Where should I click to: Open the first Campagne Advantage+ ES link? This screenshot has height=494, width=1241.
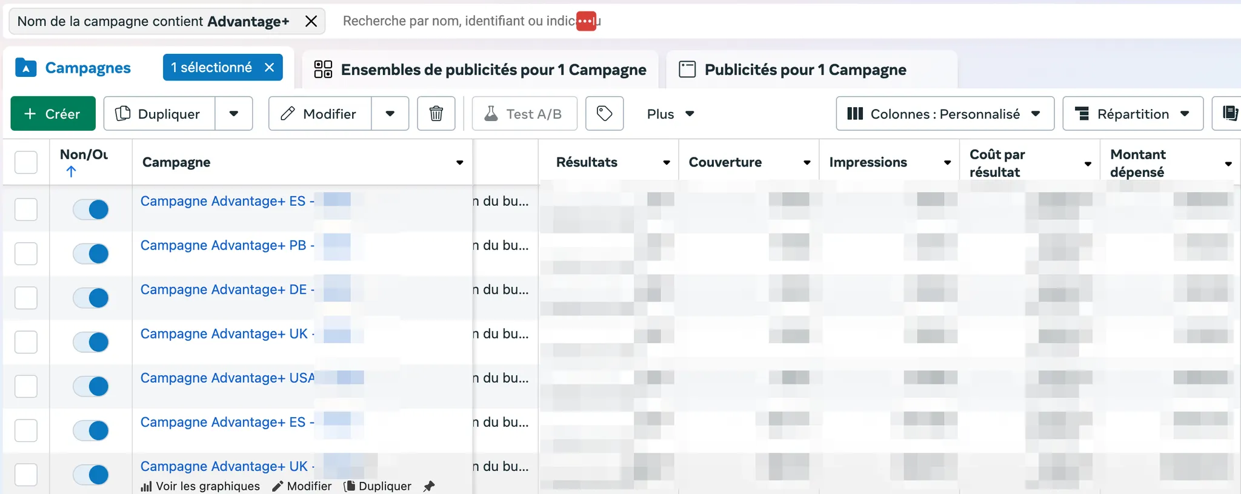[227, 201]
